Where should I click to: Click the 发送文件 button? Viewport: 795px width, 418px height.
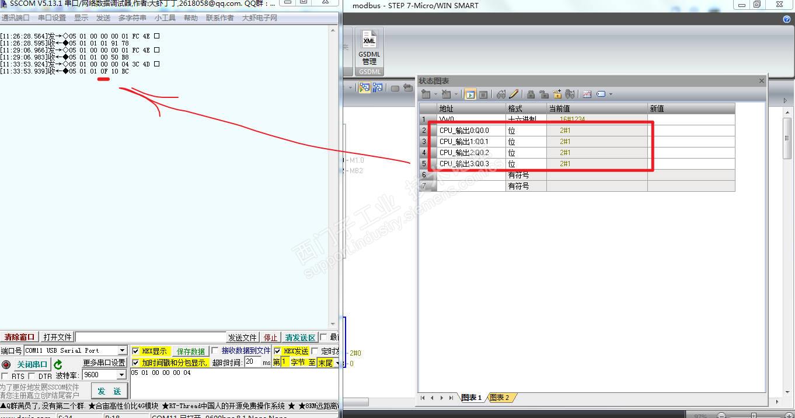[242, 338]
